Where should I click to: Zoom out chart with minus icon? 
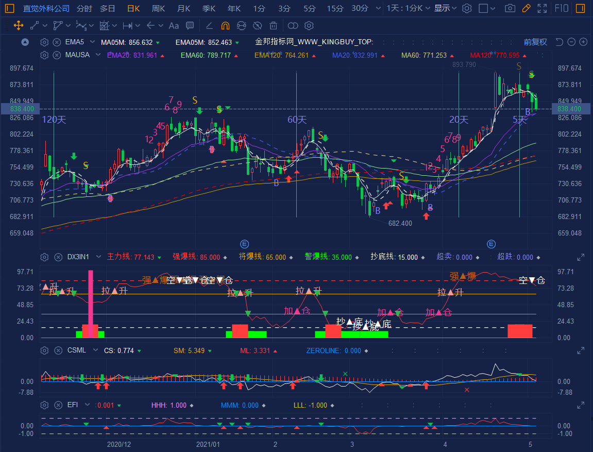571,42
